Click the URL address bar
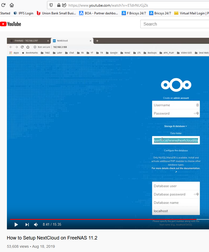This screenshot has height=252, width=209. tap(133, 5)
